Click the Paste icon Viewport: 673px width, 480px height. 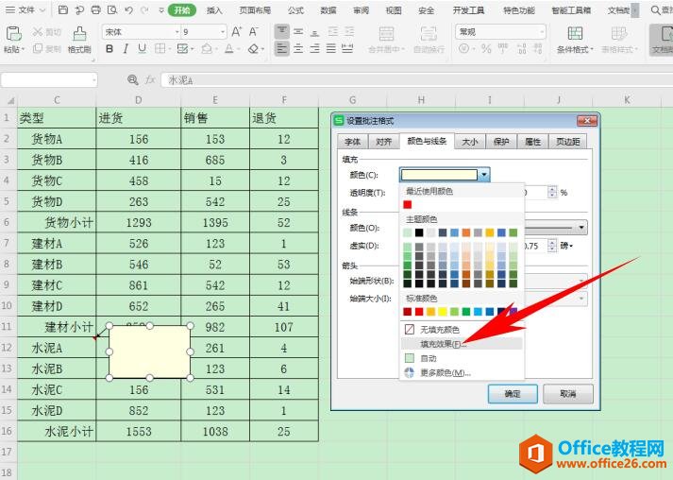[x=13, y=33]
